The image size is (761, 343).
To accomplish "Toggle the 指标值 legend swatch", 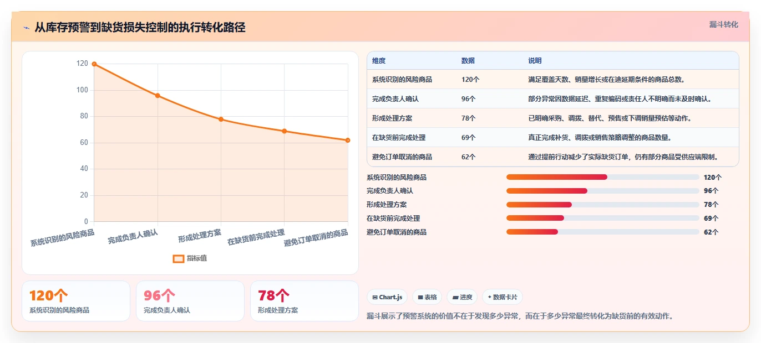I will 179,258.
